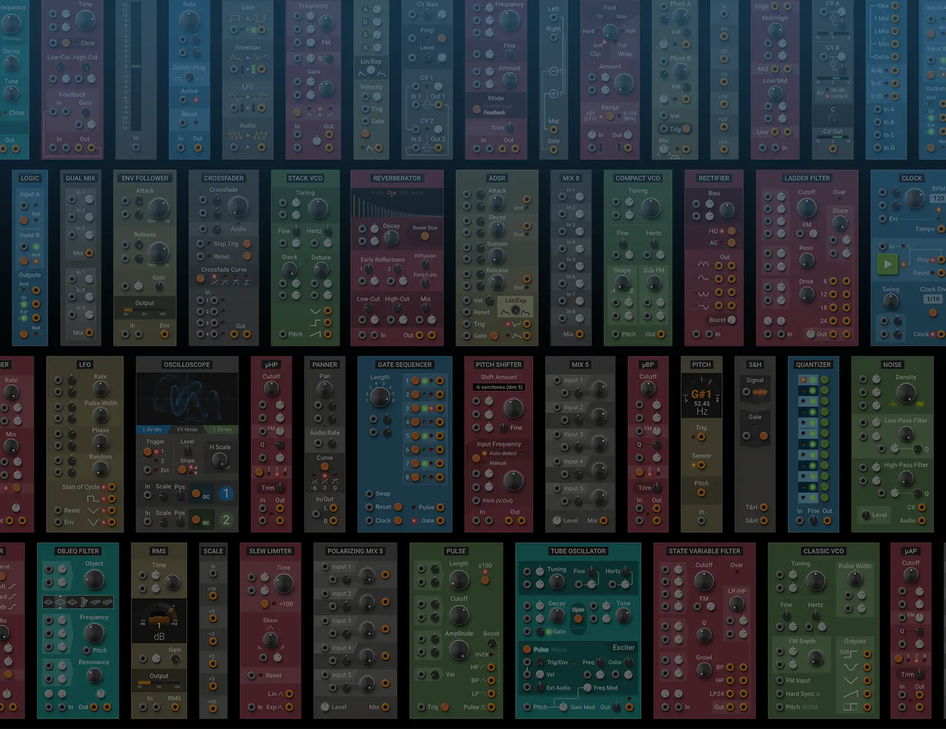Open the Shift Amount semitones dropdown
946x729 pixels.
[x=499, y=387]
